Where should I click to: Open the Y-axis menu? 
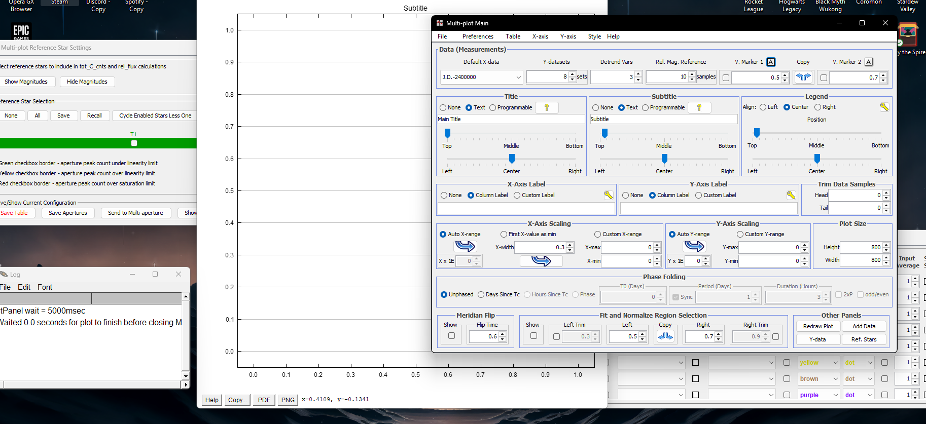567,36
